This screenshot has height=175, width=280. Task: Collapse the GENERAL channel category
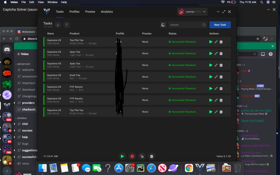[21, 118]
